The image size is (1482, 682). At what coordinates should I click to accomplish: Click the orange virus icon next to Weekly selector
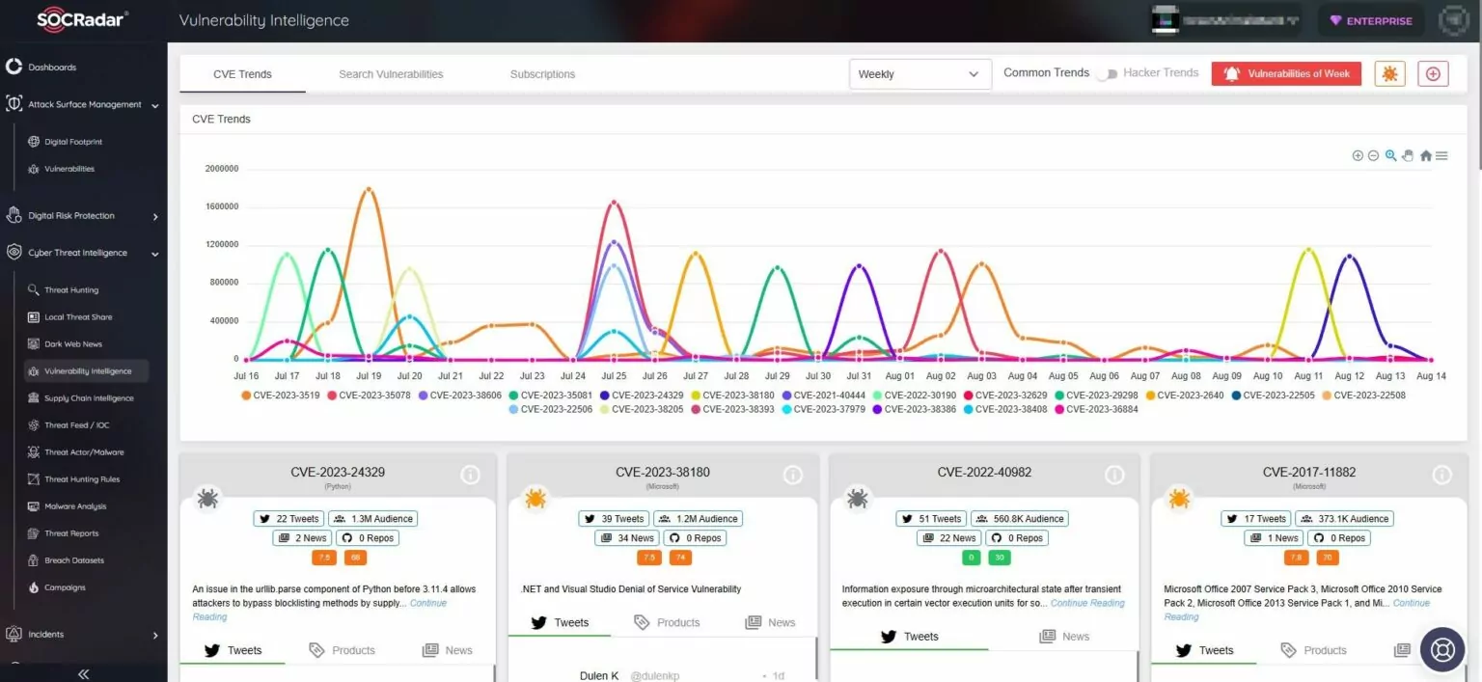[x=1389, y=73]
